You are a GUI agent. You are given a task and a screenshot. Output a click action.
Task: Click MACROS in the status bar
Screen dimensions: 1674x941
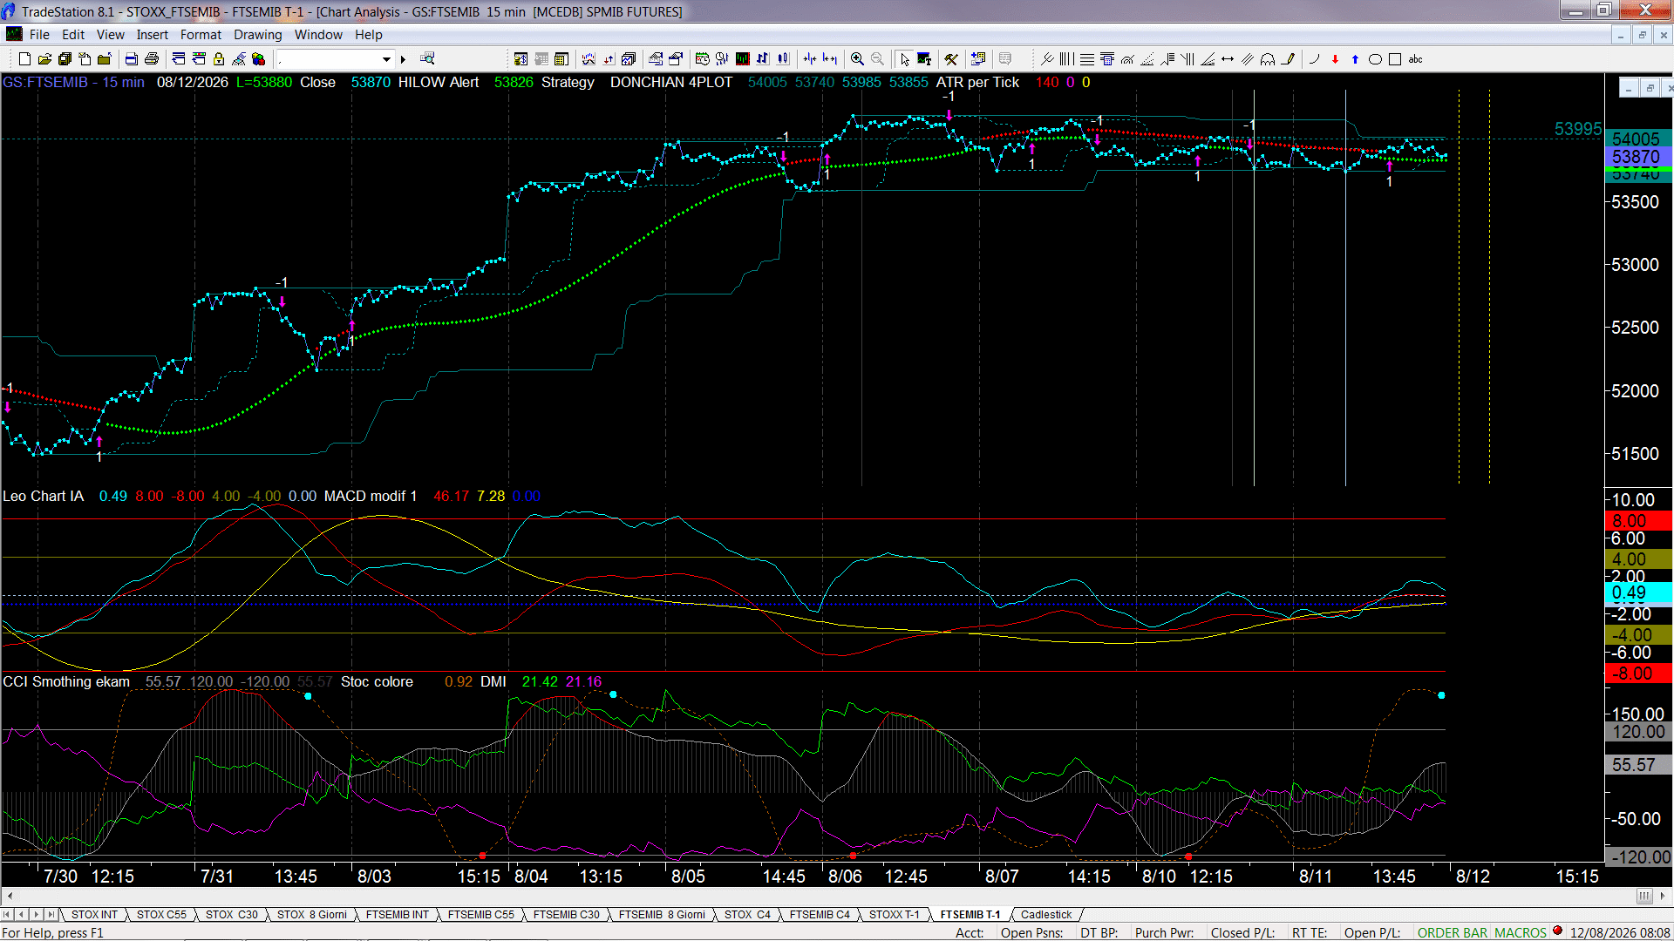[1521, 933]
